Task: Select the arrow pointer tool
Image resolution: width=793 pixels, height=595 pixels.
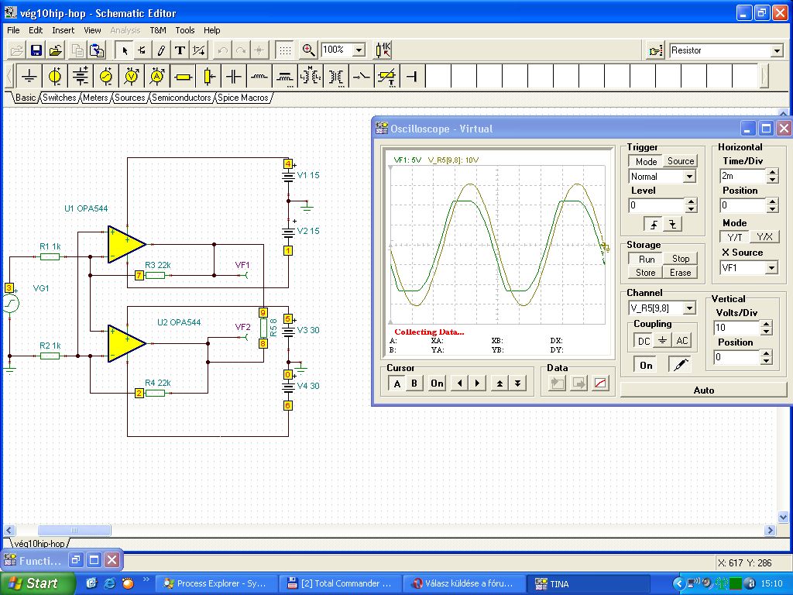Action: coord(125,50)
